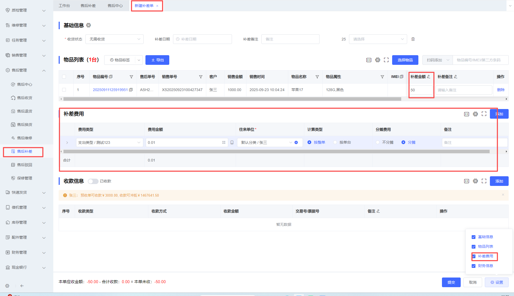This screenshot has height=296, width=514.
Task: Click the copy icon next to item number 20250911125919951
Action: [x=131, y=90]
